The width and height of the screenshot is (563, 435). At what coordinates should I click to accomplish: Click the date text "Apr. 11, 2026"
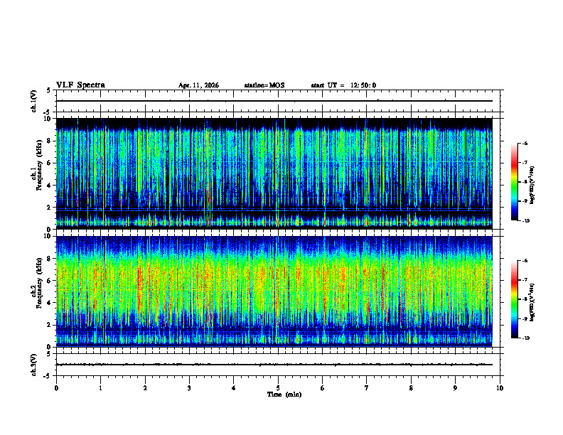pyautogui.click(x=198, y=85)
